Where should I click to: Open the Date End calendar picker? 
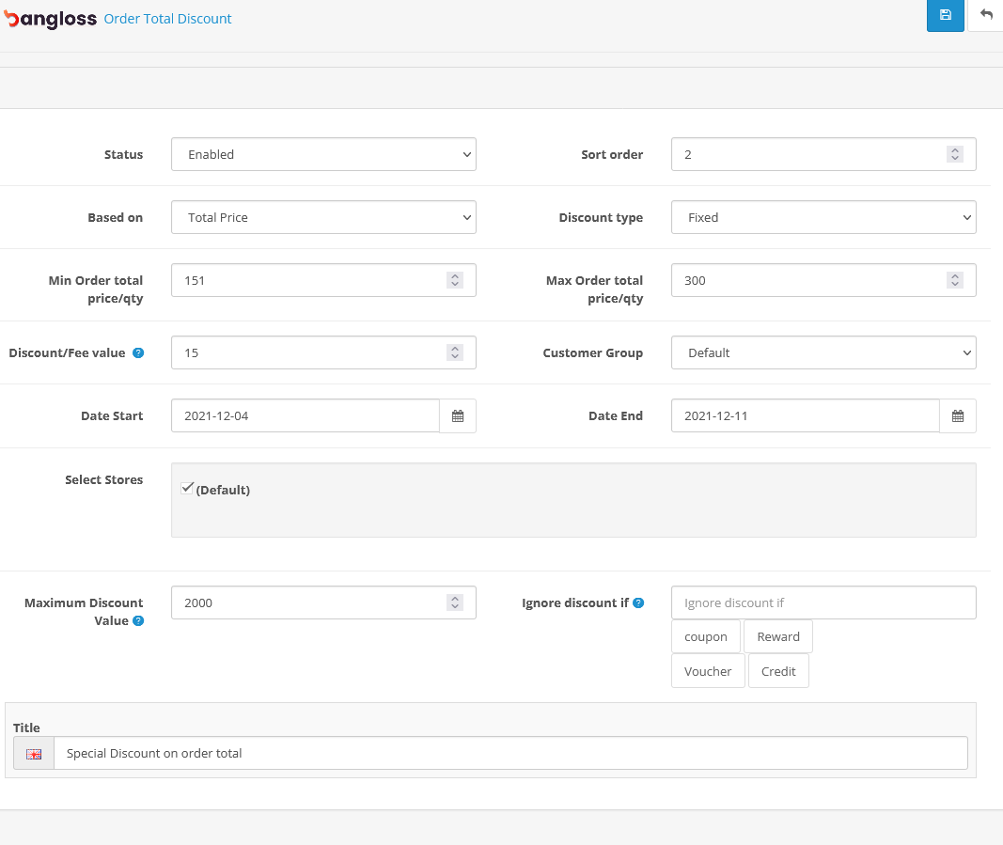tap(958, 416)
